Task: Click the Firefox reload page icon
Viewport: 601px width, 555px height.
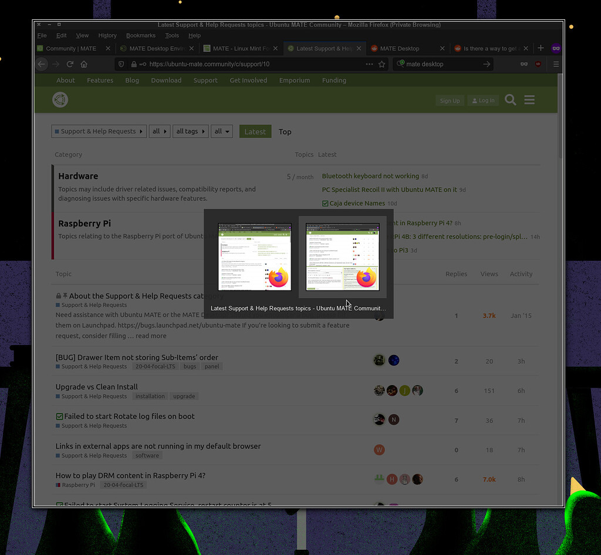Action: click(70, 65)
